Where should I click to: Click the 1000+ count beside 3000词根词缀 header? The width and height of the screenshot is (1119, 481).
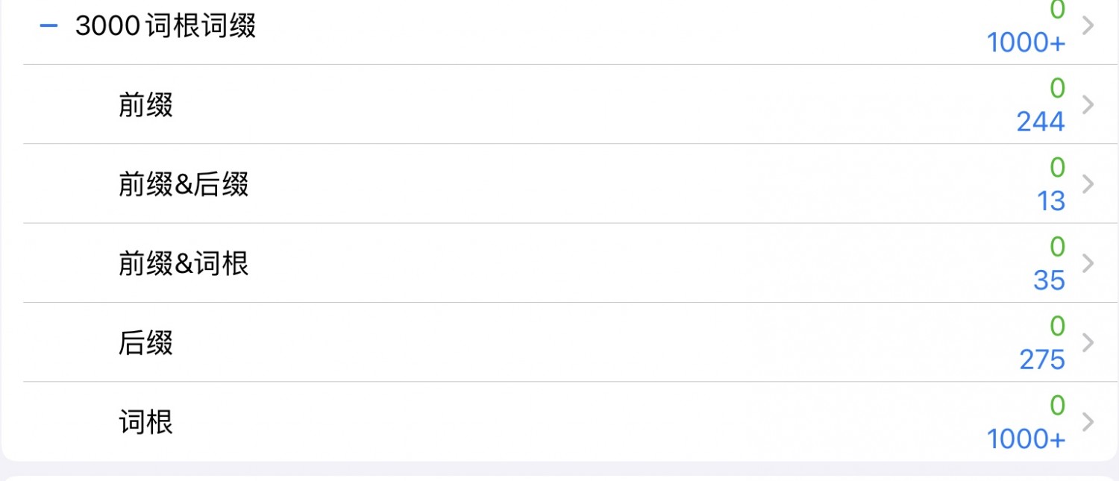[1026, 43]
